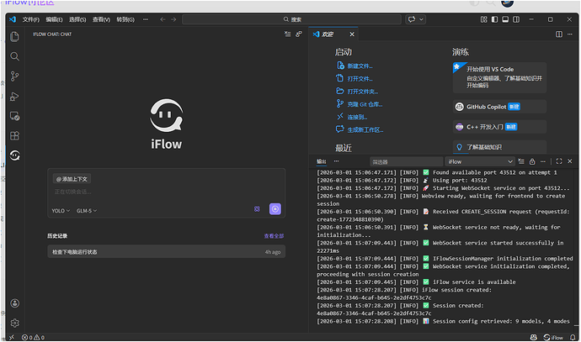Open the Source Control view
The height and width of the screenshot is (342, 581).
(14, 76)
